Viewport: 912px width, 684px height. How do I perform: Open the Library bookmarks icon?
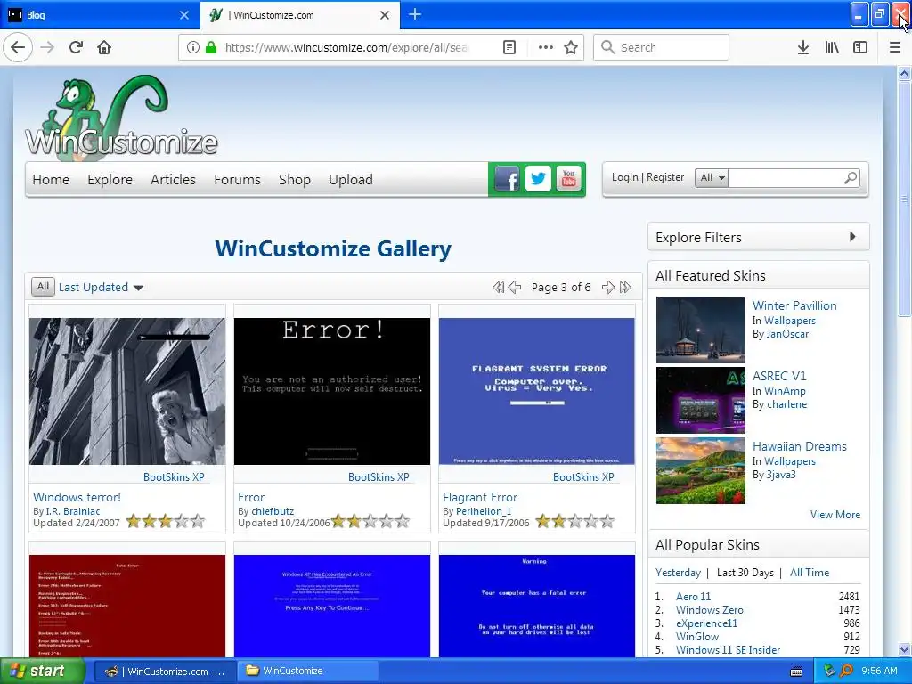tap(832, 47)
